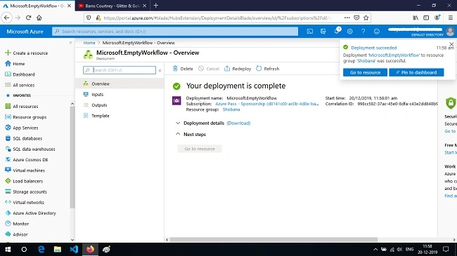Screen dimensions: 457x256
Task: Open Monitor in the sidebar
Action: (x=17, y=224)
